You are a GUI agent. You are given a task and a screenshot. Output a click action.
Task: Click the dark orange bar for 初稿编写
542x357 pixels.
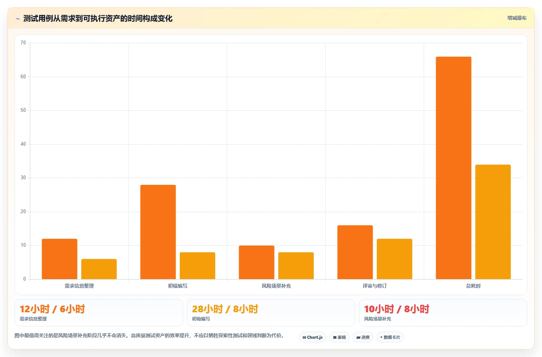pyautogui.click(x=158, y=232)
